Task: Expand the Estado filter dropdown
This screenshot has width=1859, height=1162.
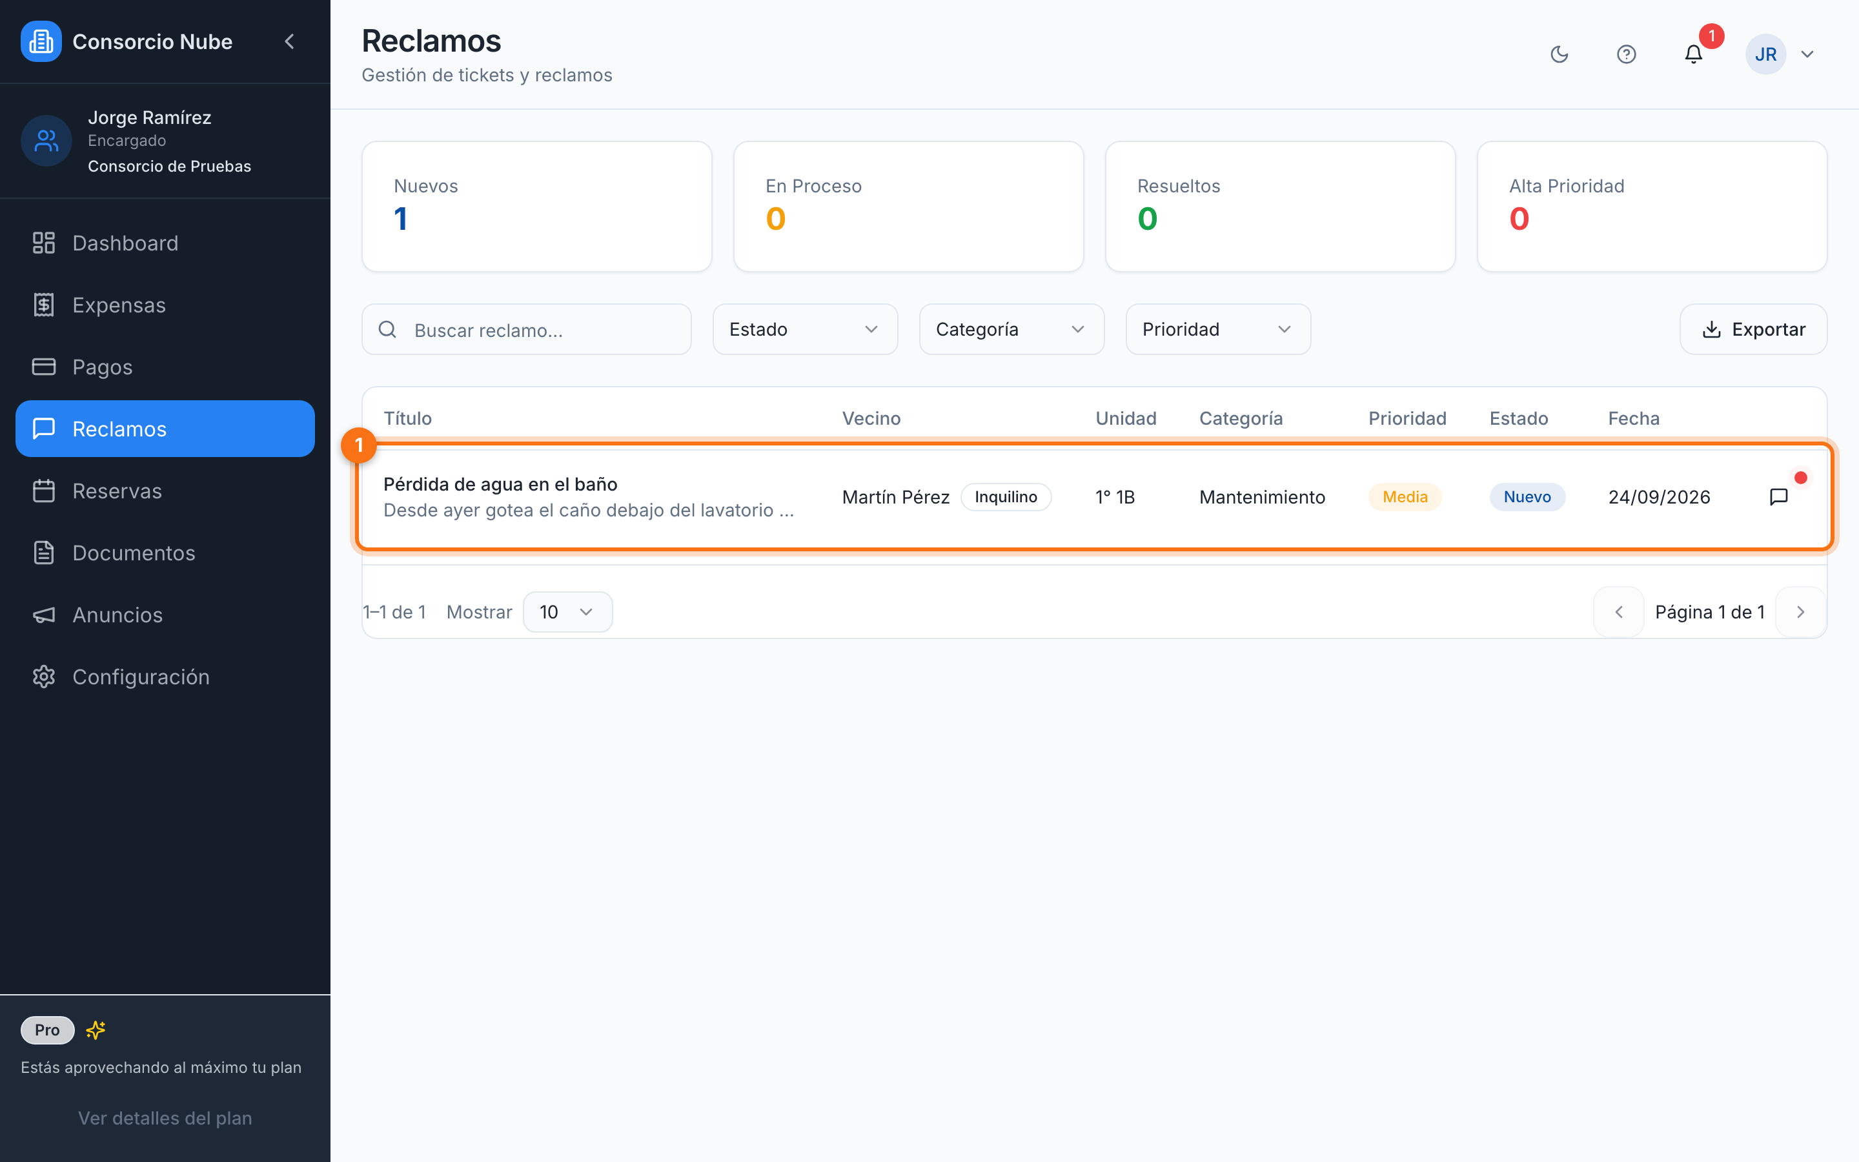Action: pyautogui.click(x=805, y=330)
